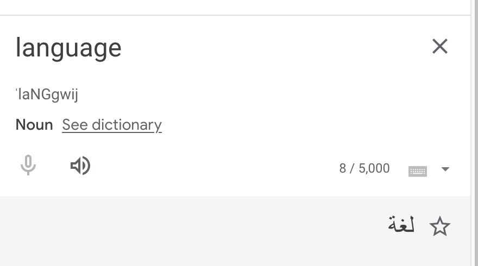
Task: Turn on the virtual keyboard icon
Action: 417,171
